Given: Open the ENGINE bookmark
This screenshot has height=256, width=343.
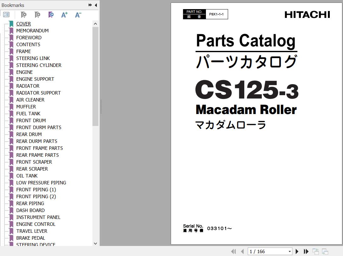Looking at the screenshot, I should click(25, 72).
